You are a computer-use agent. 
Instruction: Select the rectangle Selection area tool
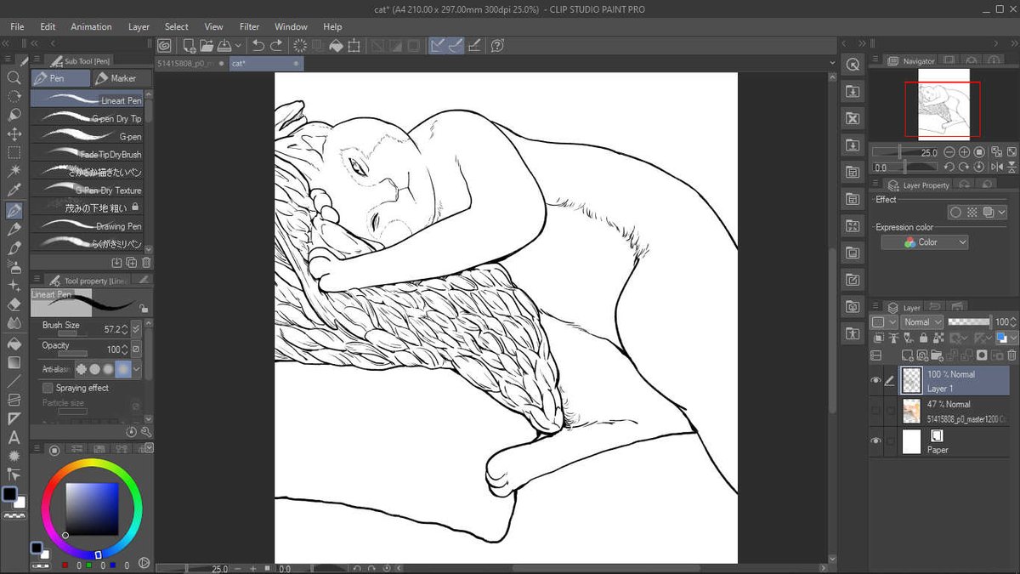click(14, 152)
